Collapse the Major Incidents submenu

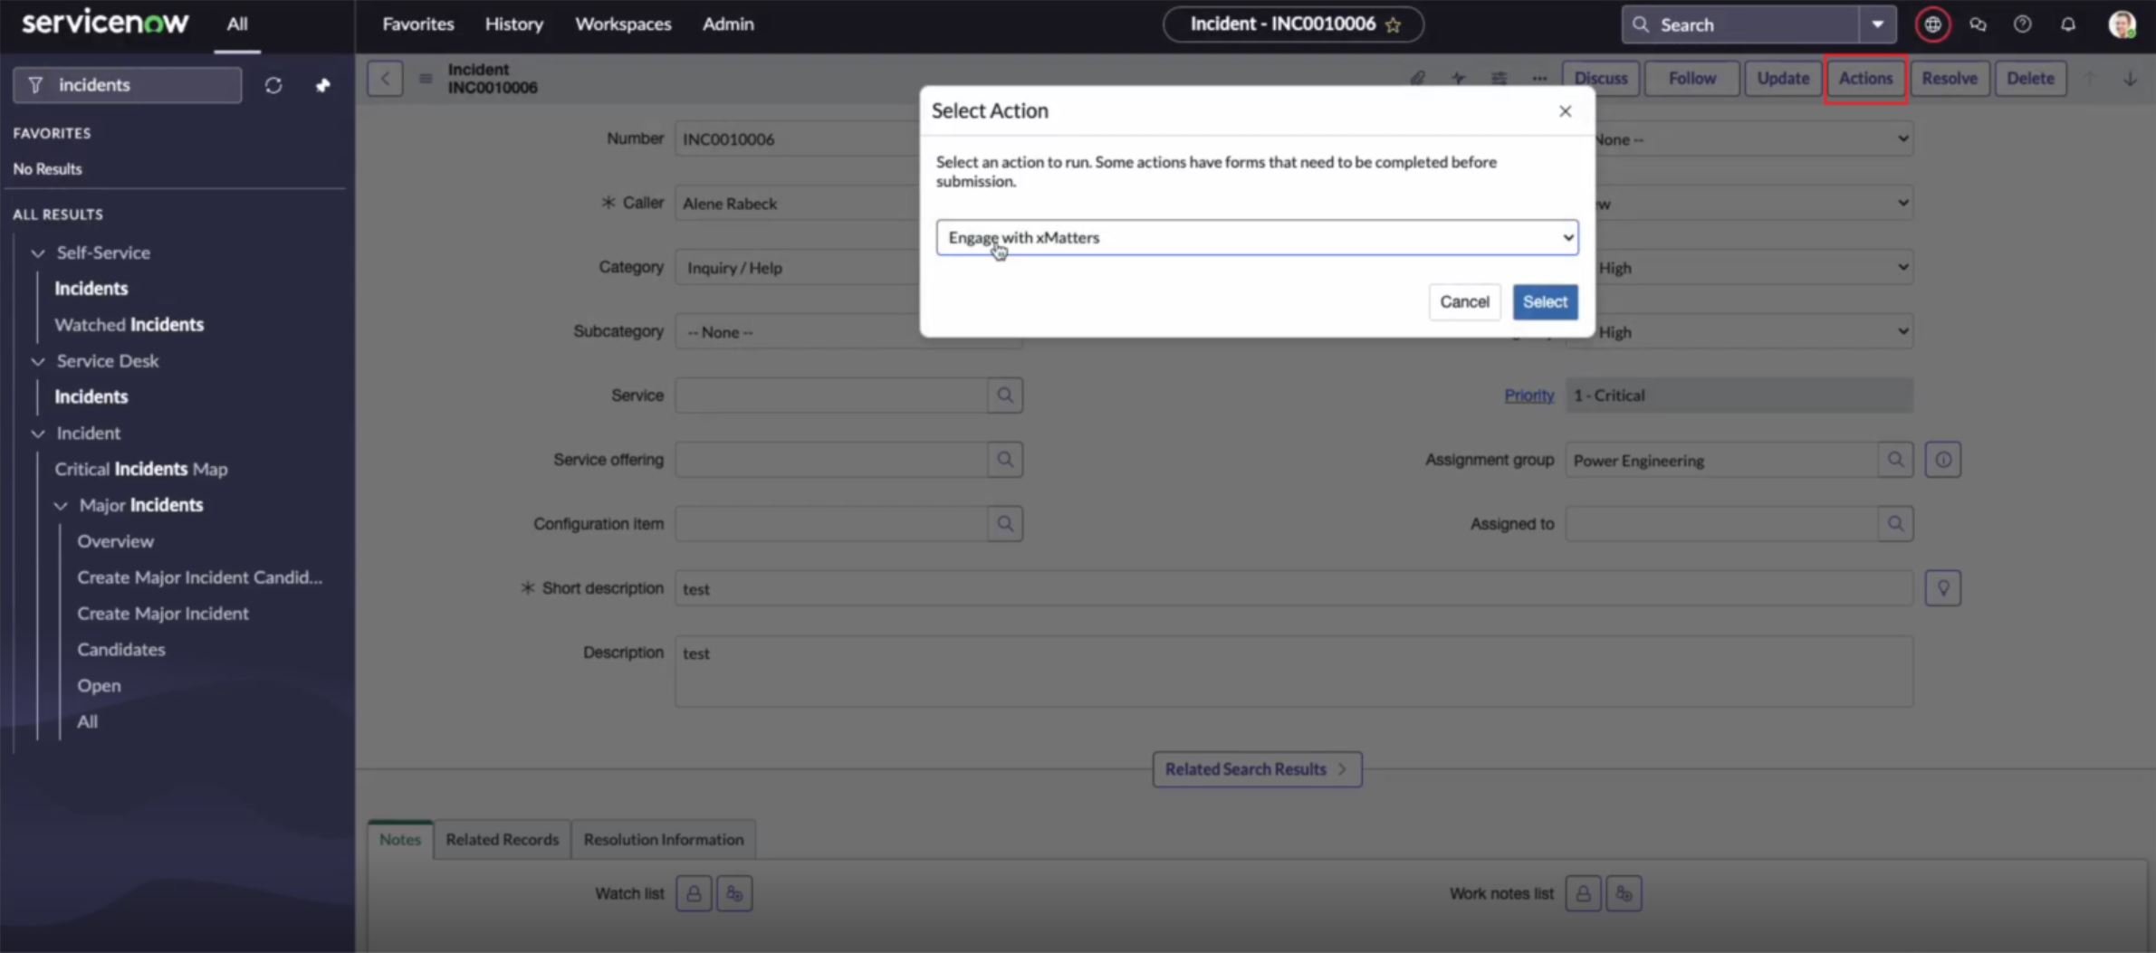coord(61,506)
